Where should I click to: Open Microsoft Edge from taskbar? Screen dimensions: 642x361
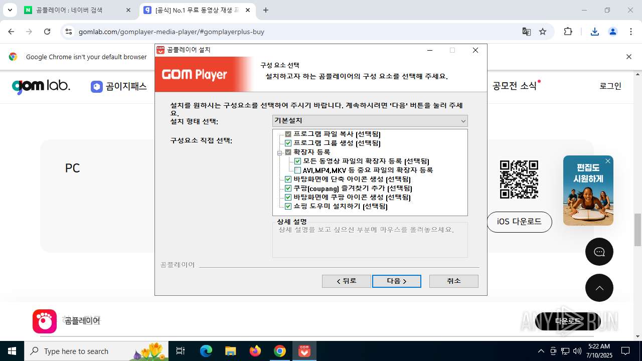point(206,351)
